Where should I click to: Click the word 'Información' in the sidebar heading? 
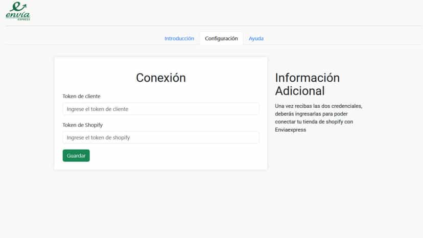[x=307, y=78]
